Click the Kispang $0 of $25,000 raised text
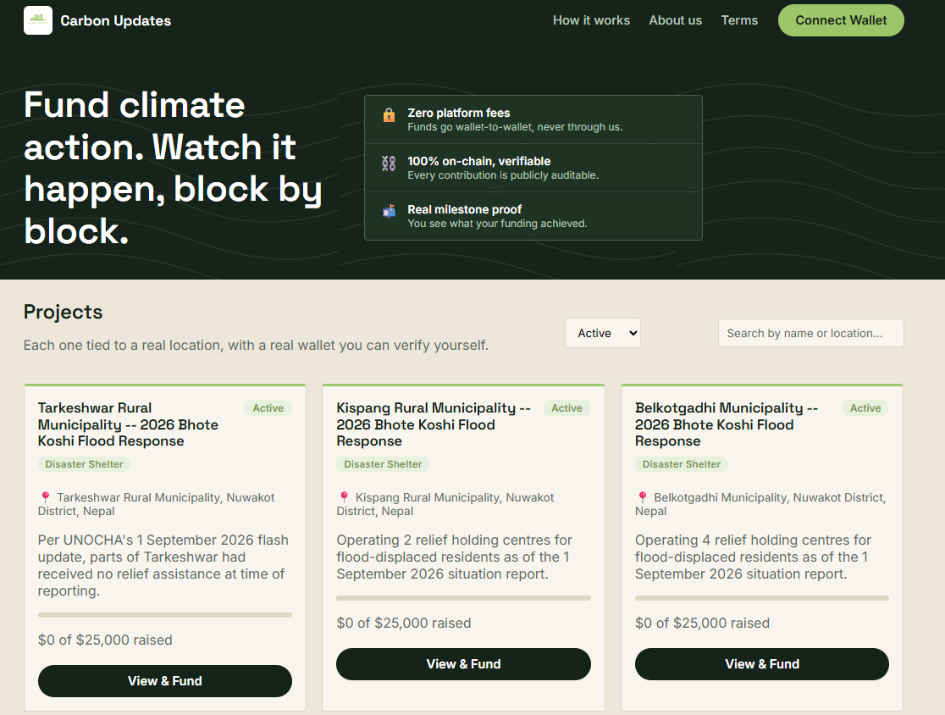Viewport: 945px width, 715px height. (404, 623)
